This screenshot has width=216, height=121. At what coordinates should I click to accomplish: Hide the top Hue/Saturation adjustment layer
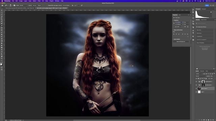point(196,81)
